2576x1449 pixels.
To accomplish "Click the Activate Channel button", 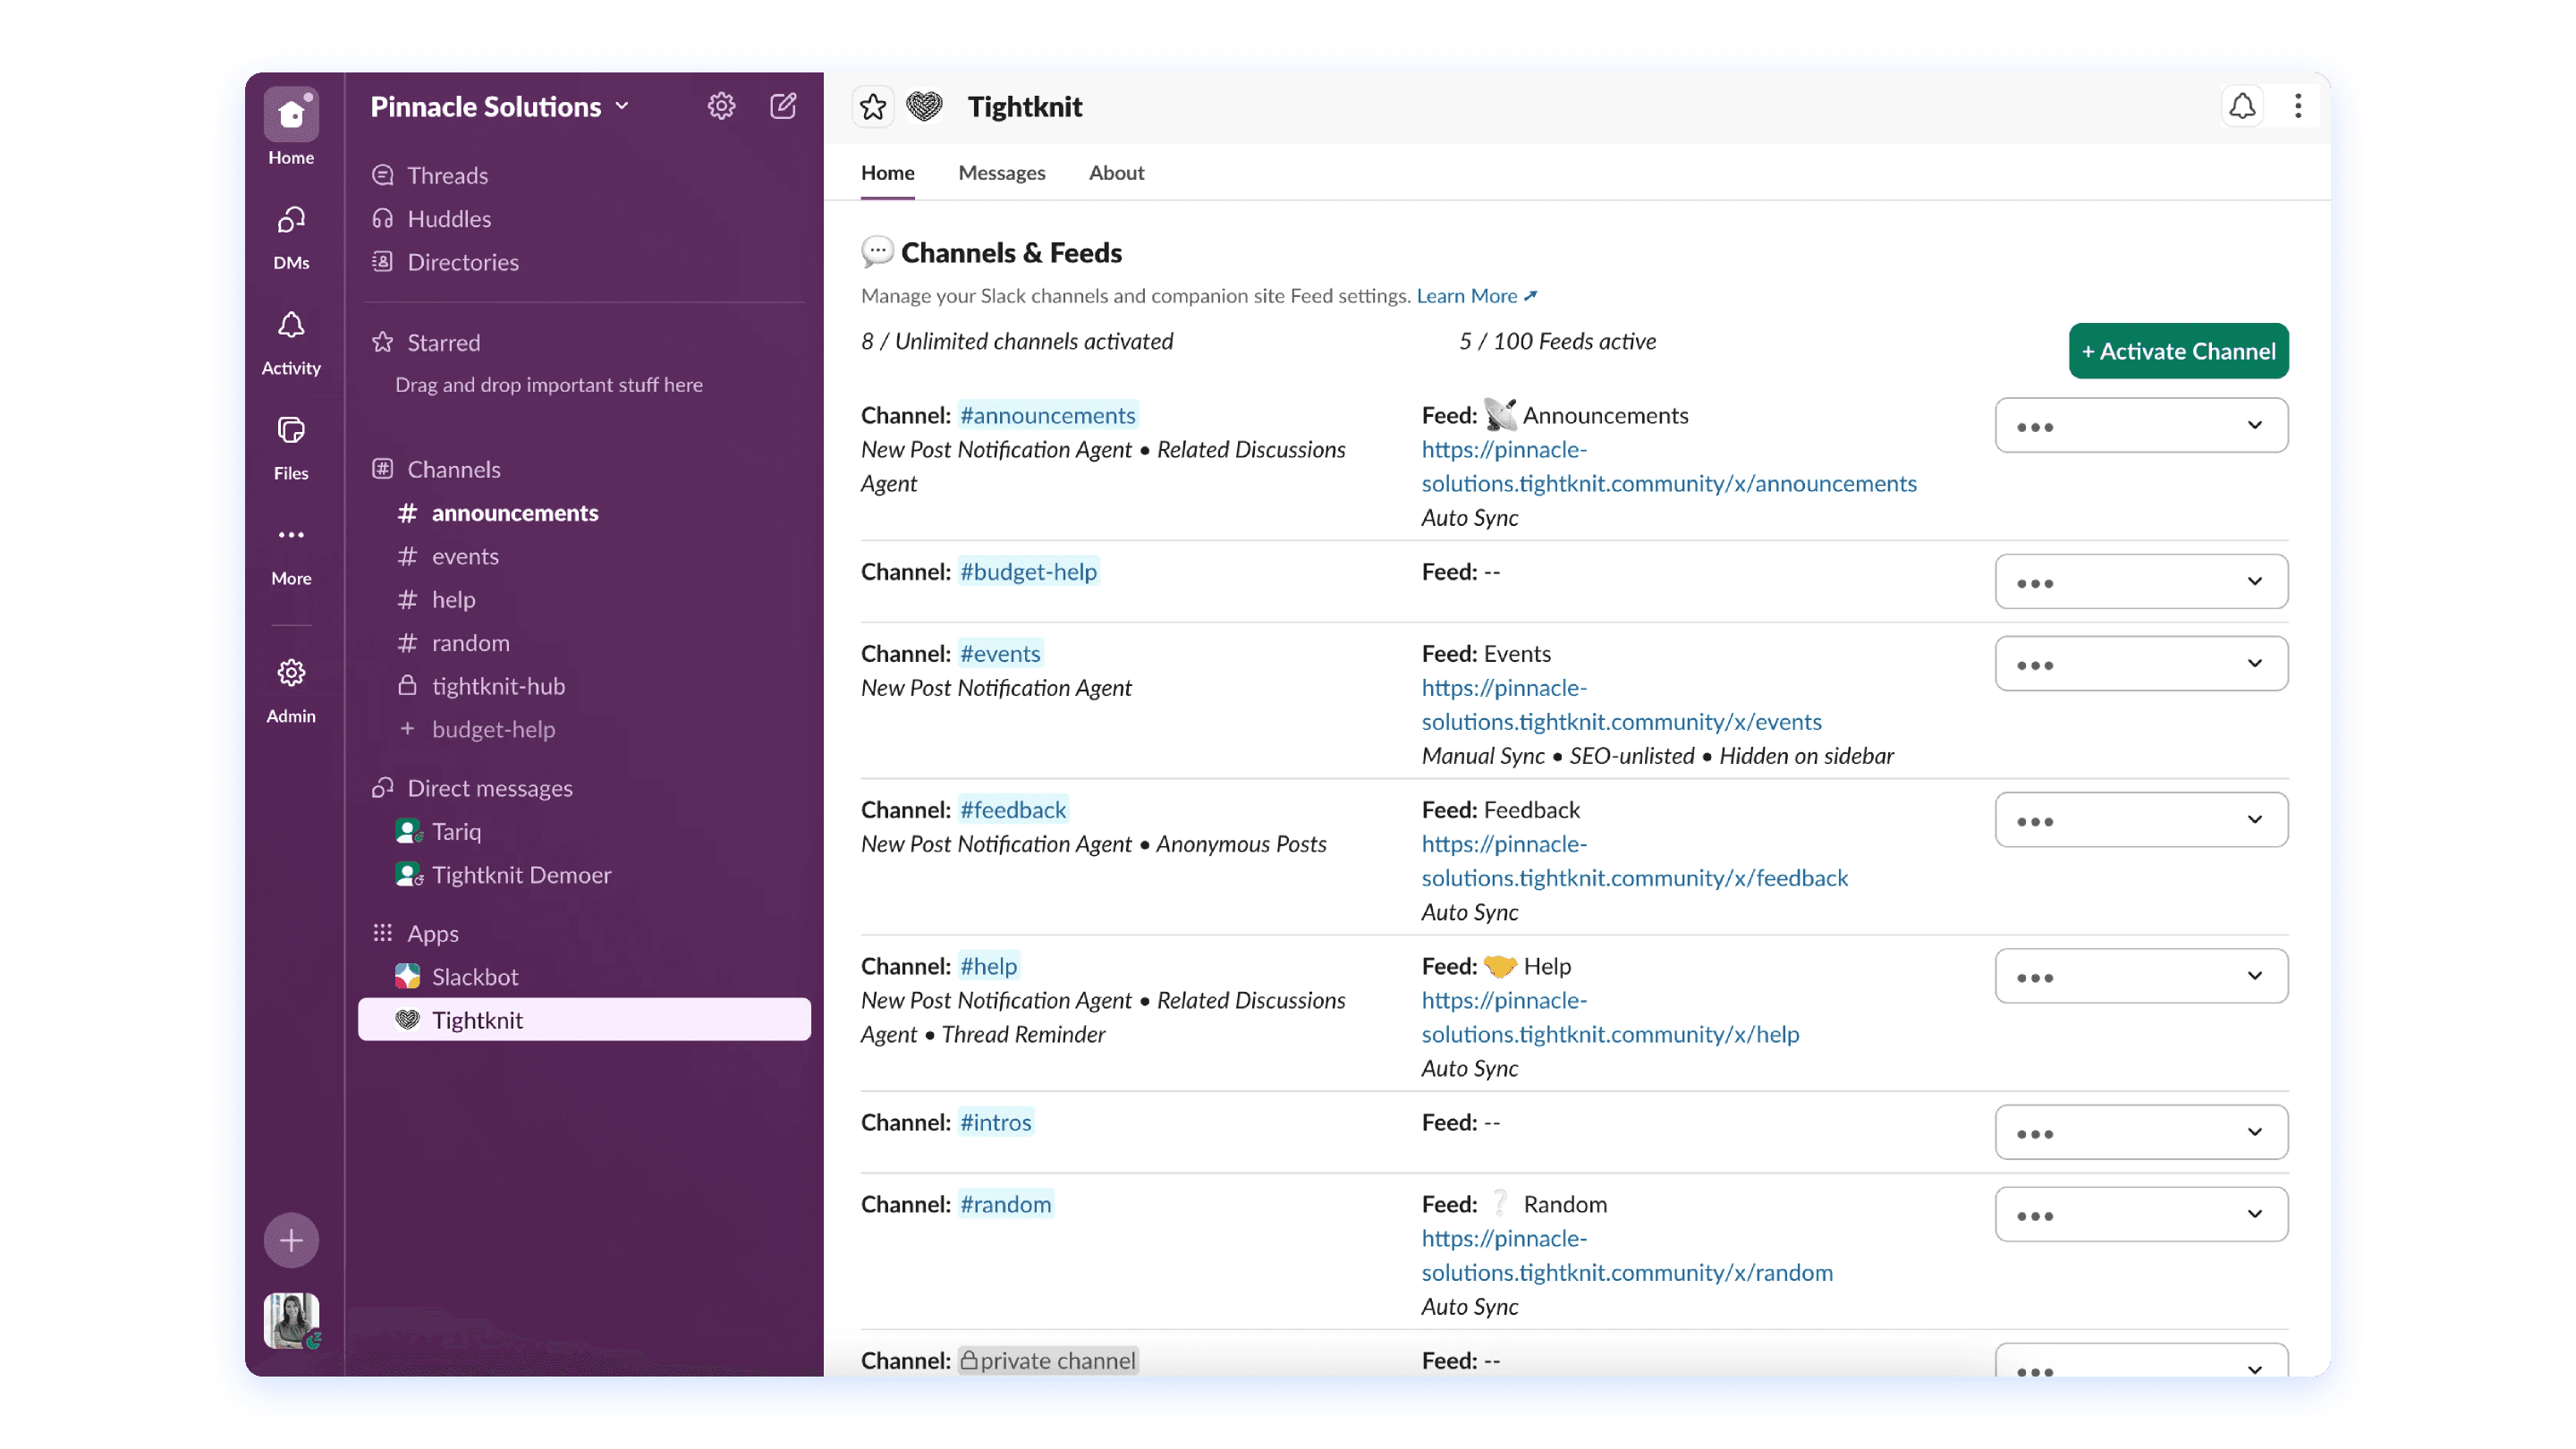I will point(2178,351).
